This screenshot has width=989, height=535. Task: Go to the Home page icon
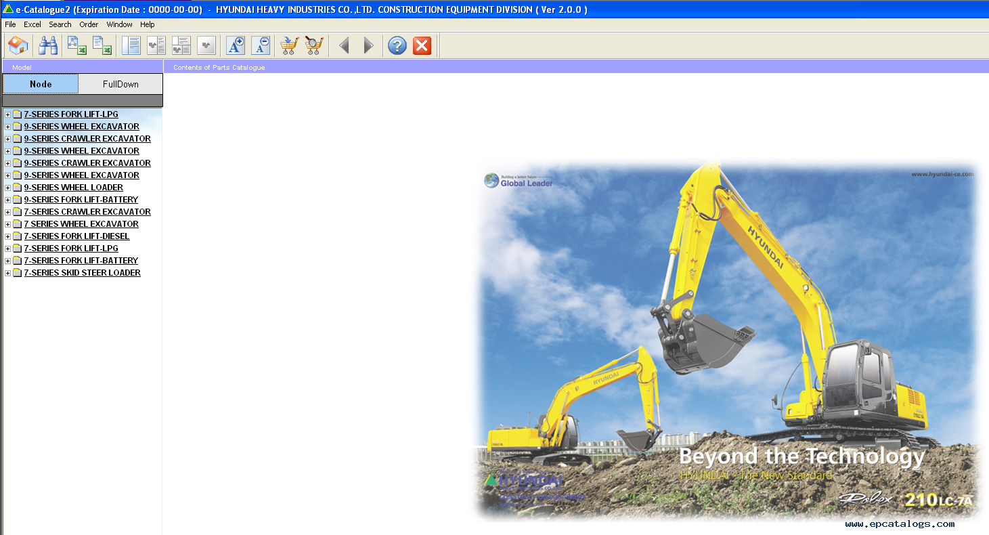point(18,46)
